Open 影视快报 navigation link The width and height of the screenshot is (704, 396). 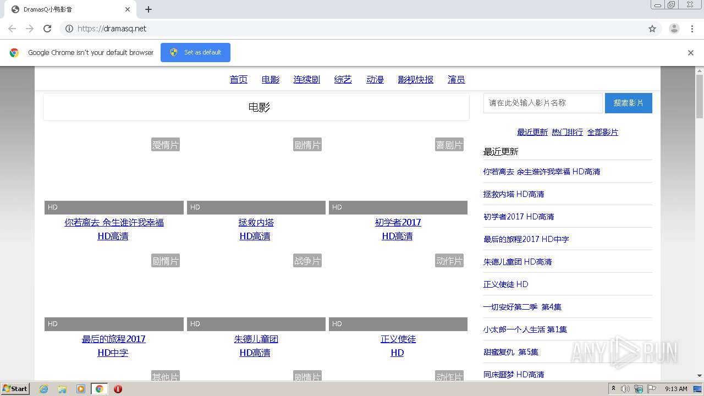click(x=416, y=80)
